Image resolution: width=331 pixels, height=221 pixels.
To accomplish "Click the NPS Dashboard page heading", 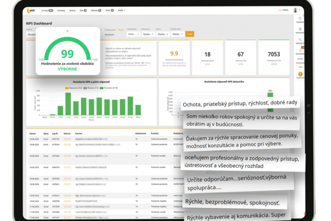I will (39, 24).
